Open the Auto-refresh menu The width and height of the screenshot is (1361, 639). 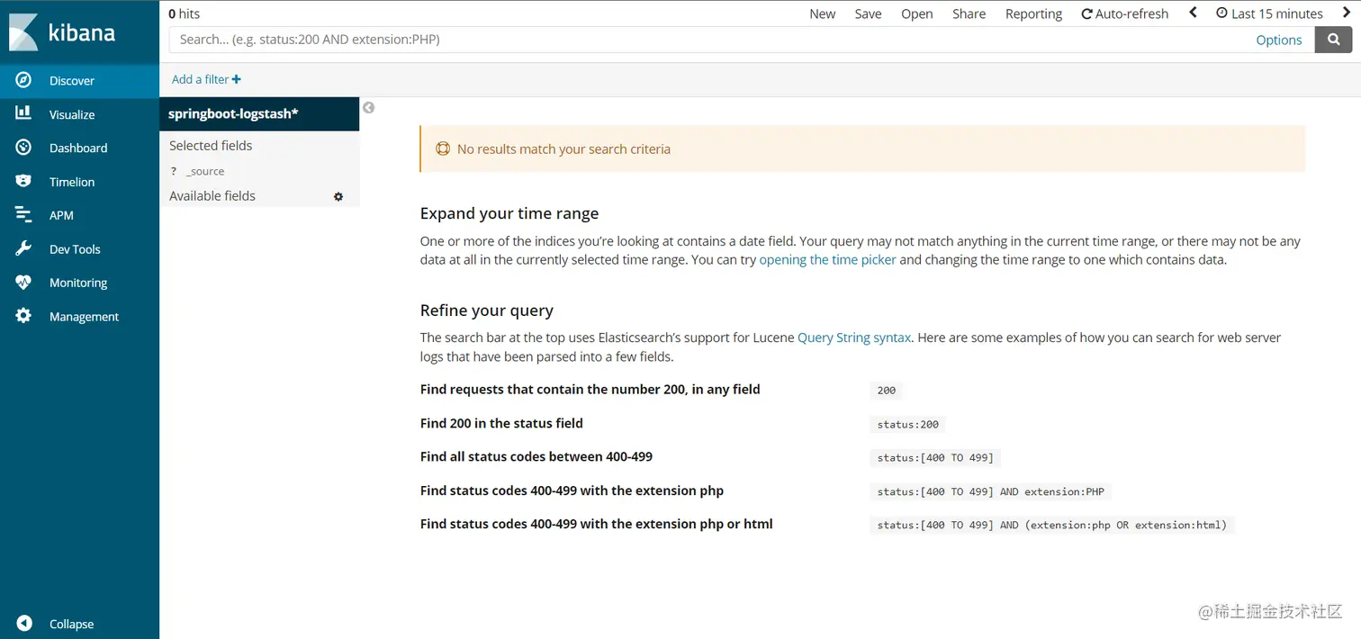[x=1124, y=13]
